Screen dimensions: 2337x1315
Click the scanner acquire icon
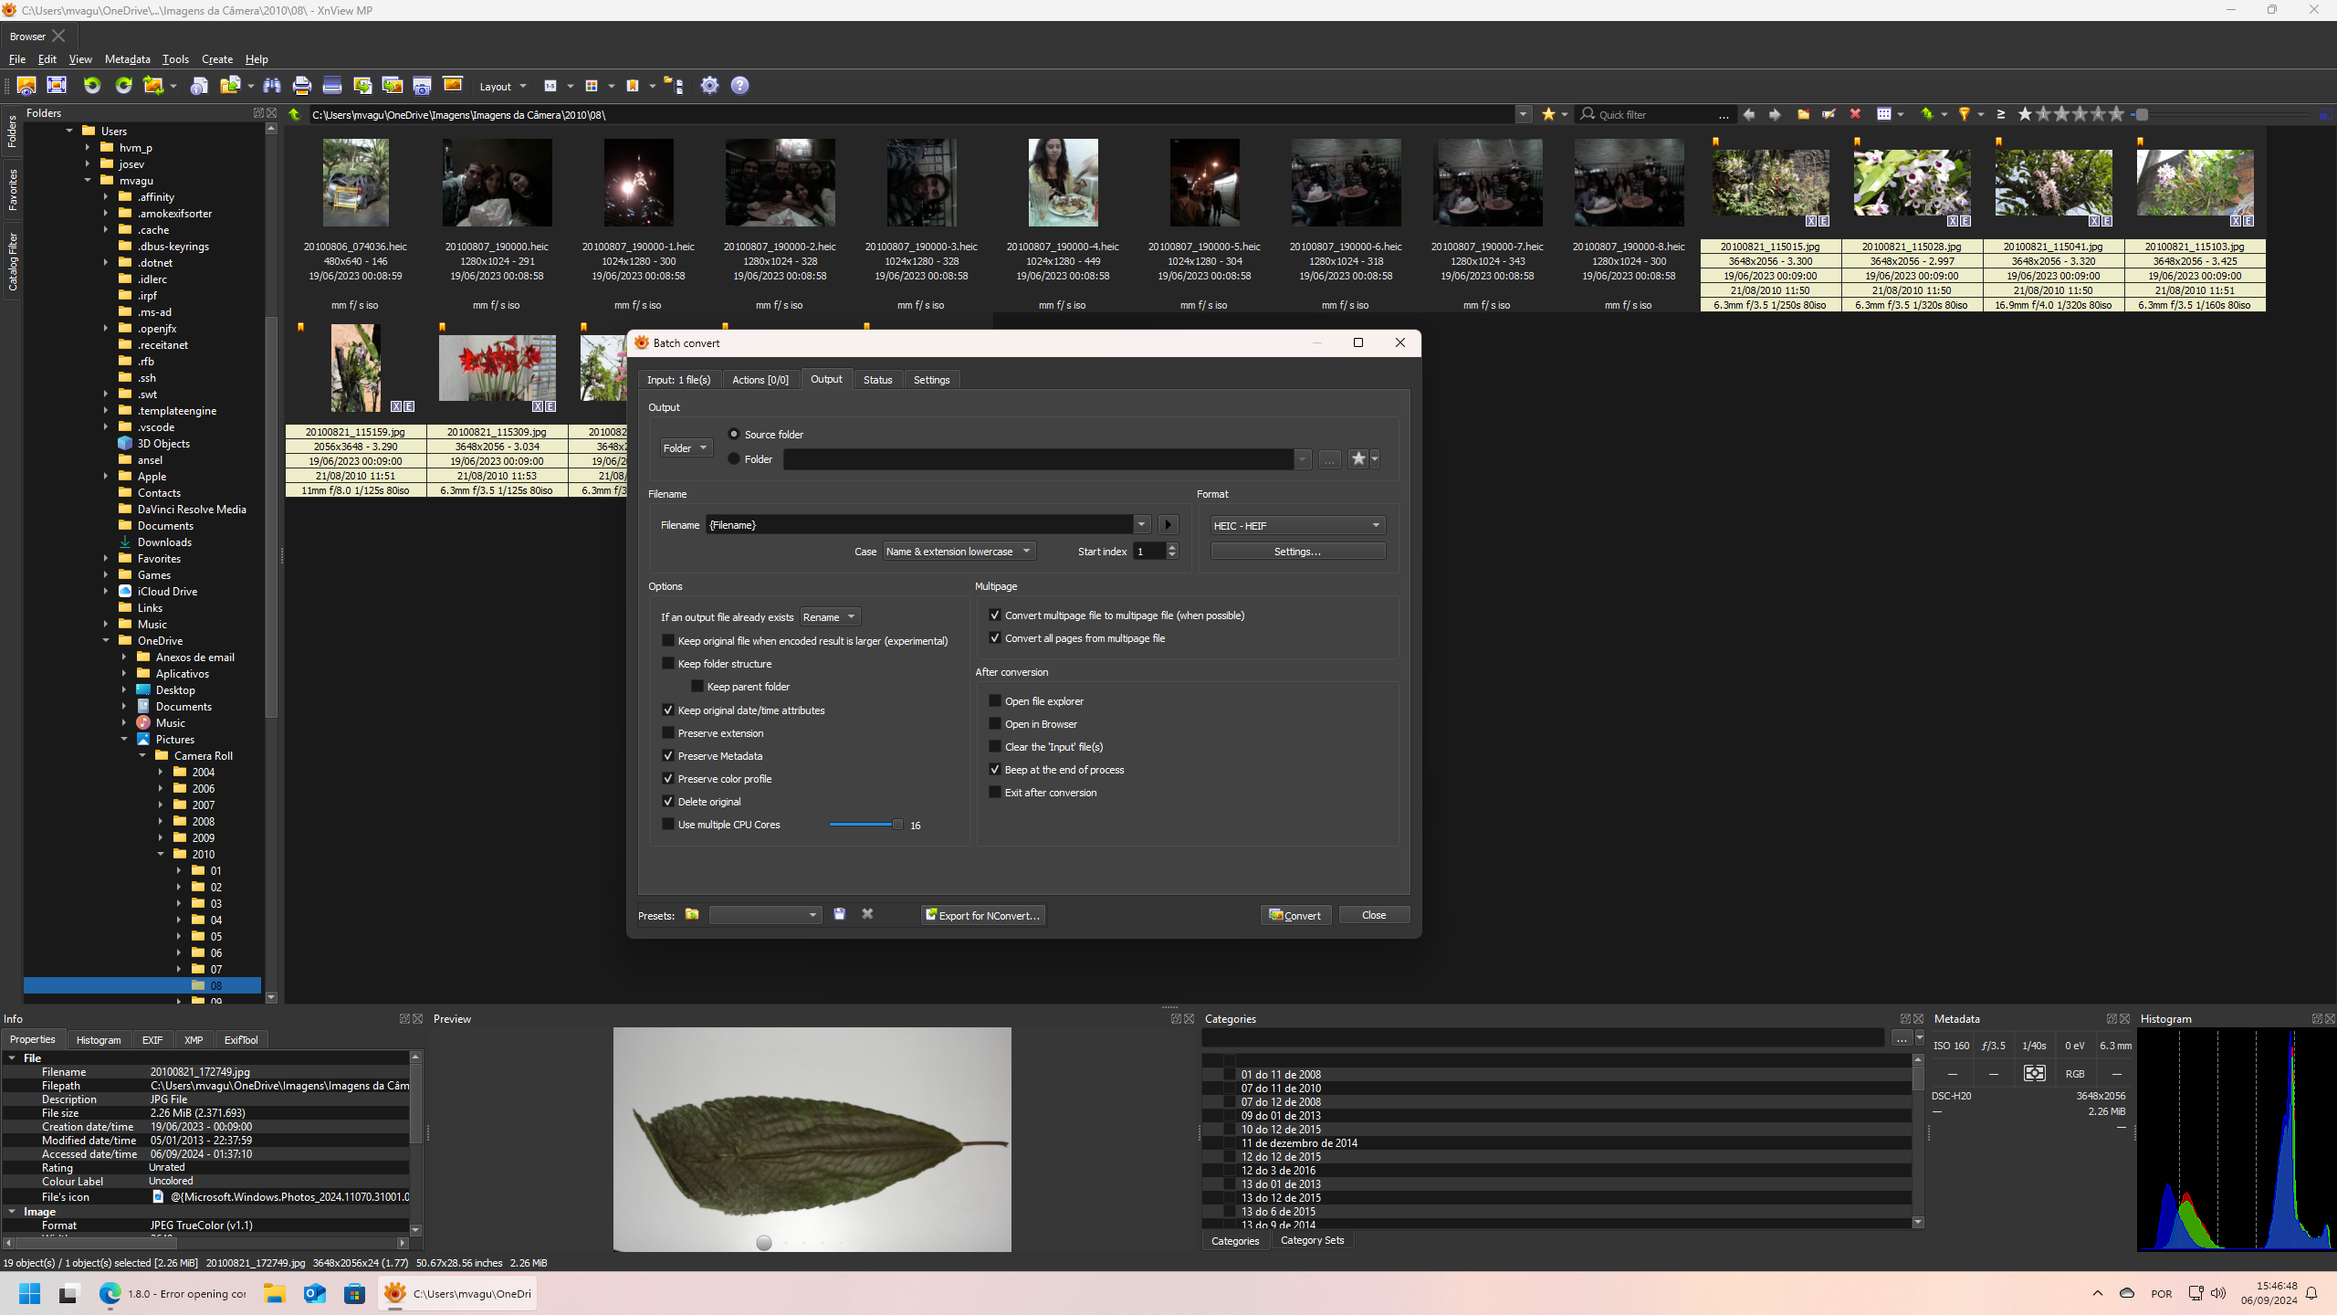point(332,86)
